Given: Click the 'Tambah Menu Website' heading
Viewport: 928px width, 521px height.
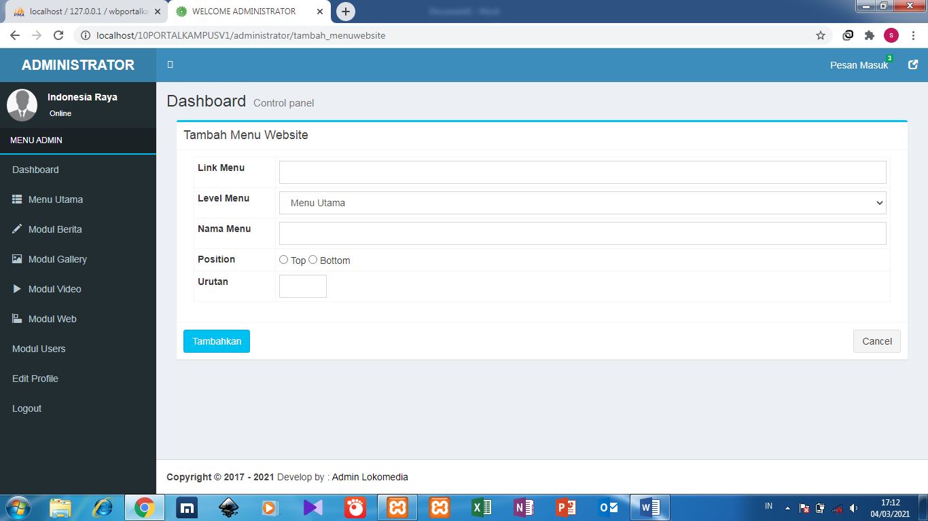Looking at the screenshot, I should pos(246,135).
